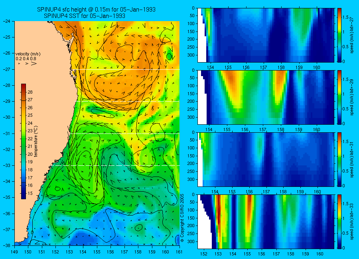Click the '22' tick on the temperature color bar

click(30, 139)
